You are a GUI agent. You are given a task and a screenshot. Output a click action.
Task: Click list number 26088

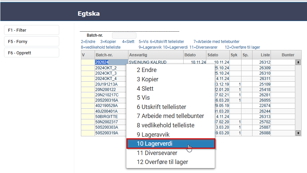[265, 133]
